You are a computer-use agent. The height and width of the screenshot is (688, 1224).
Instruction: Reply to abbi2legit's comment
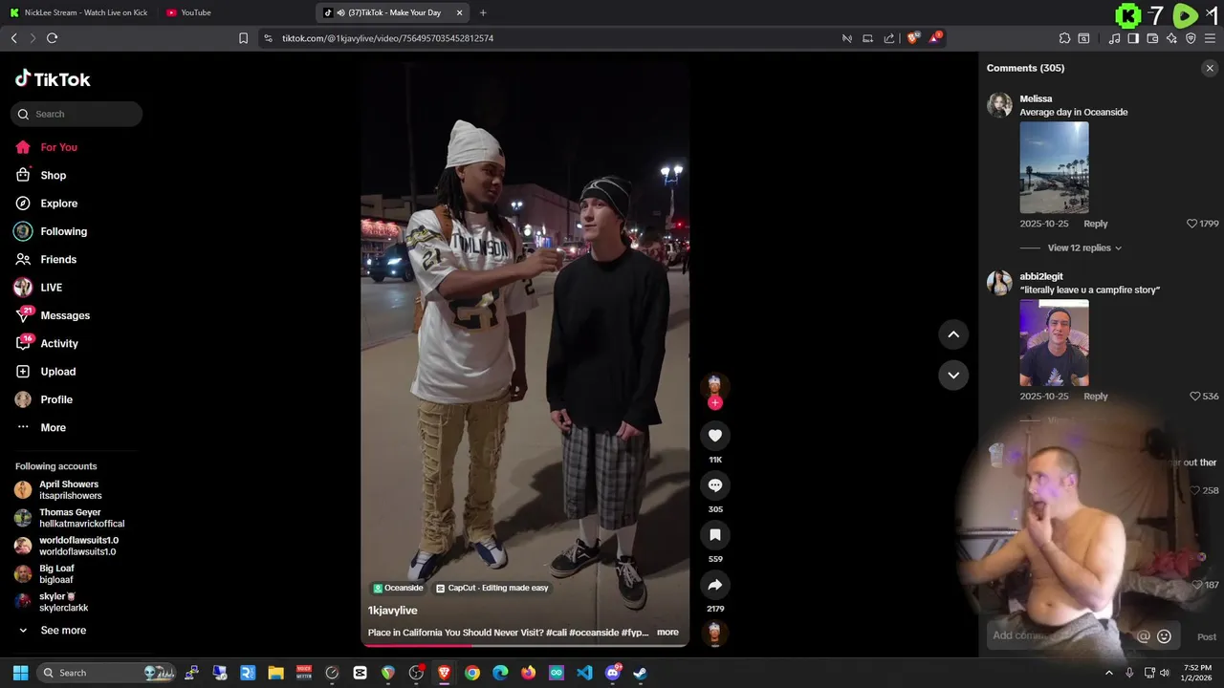click(x=1096, y=396)
